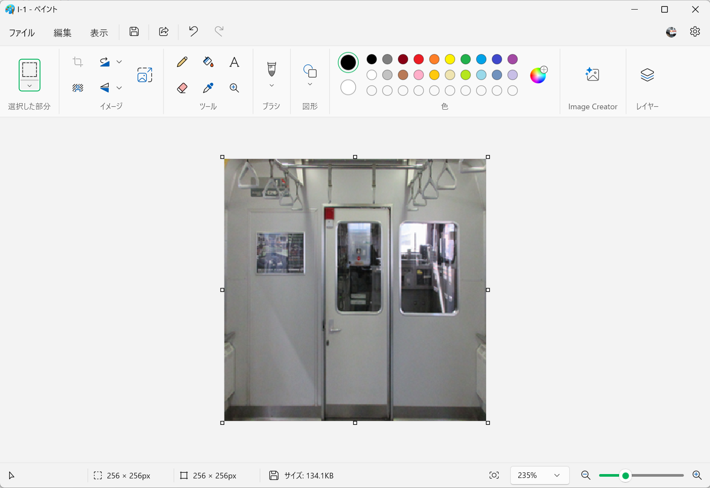Pick the red color swatch

419,59
